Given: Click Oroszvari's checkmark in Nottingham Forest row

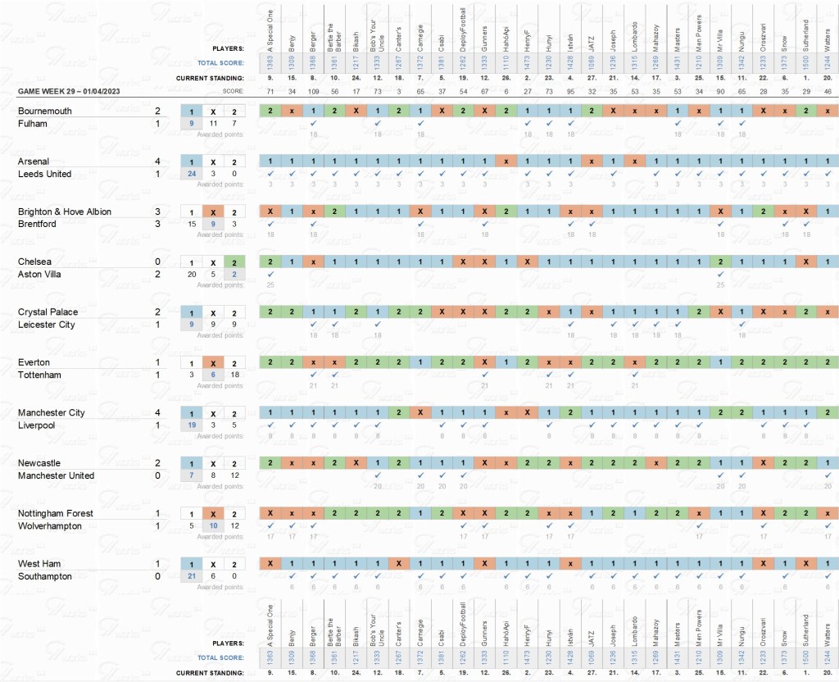Looking at the screenshot, I should click(763, 525).
